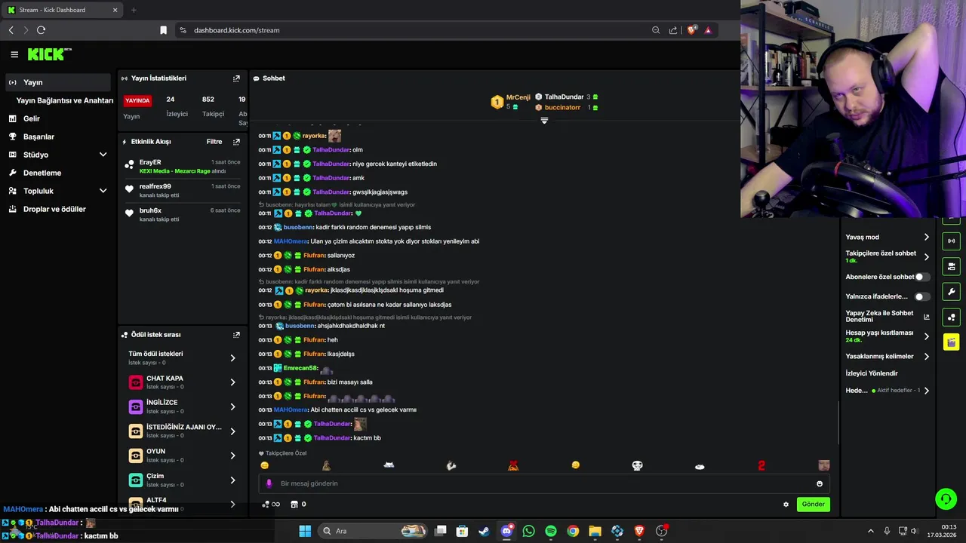The height and width of the screenshot is (543, 966).
Task: Click inside the Bir mesaj gönderin field
Action: pos(543,483)
